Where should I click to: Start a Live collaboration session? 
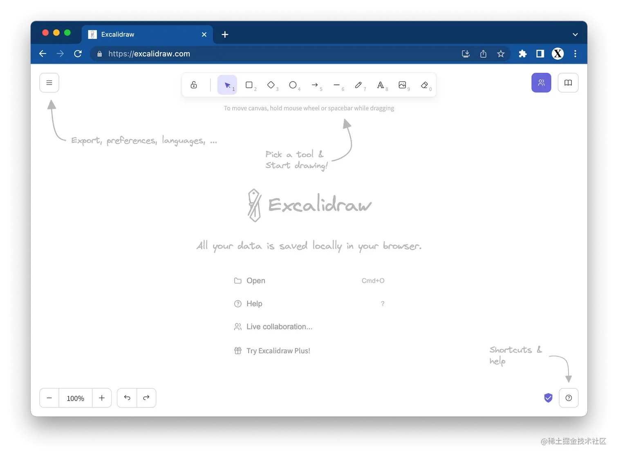tap(279, 326)
